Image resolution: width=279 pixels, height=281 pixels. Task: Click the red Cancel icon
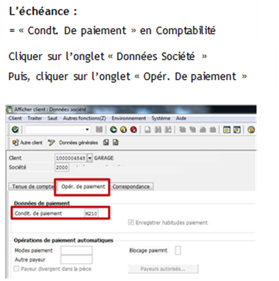pyautogui.click(x=134, y=130)
